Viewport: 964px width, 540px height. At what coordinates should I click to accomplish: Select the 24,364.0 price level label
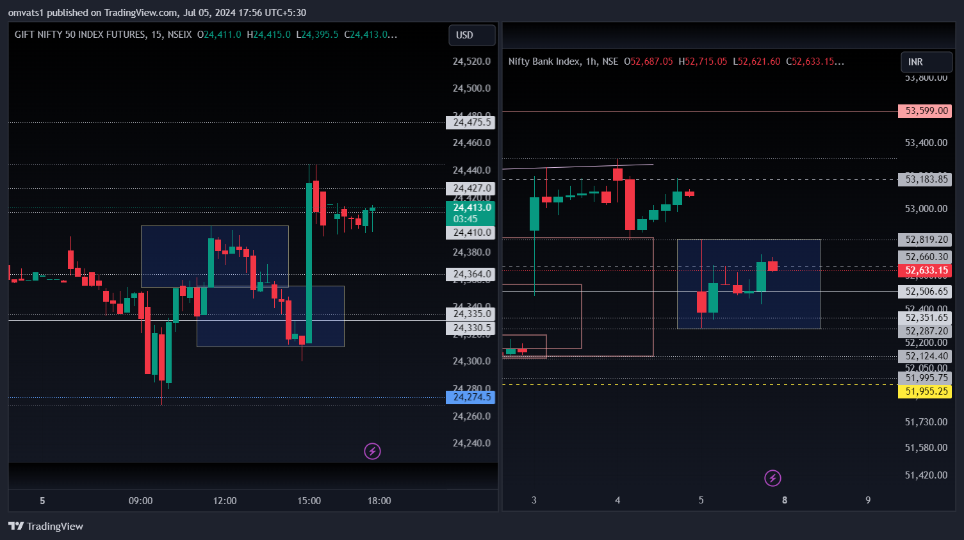click(470, 274)
